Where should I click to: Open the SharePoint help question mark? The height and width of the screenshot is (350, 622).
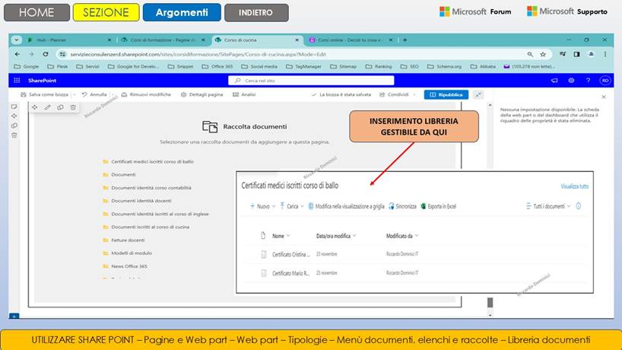pos(588,81)
